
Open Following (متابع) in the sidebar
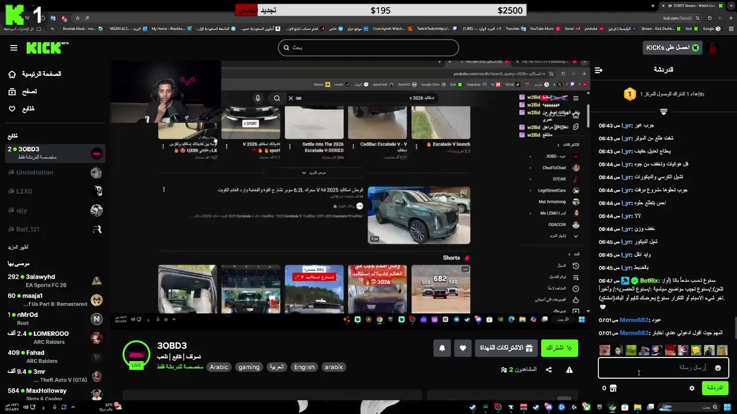[x=21, y=109]
